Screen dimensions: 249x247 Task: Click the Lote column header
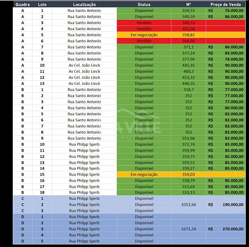coord(42,4)
